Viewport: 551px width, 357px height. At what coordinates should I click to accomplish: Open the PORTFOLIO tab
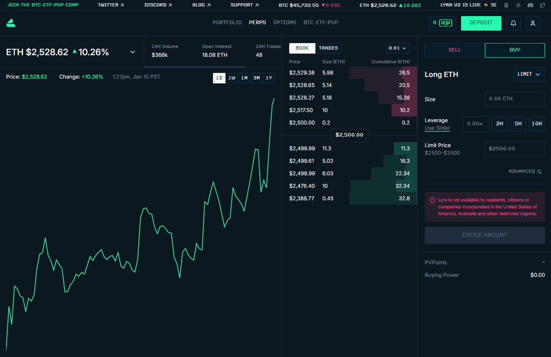coord(227,23)
